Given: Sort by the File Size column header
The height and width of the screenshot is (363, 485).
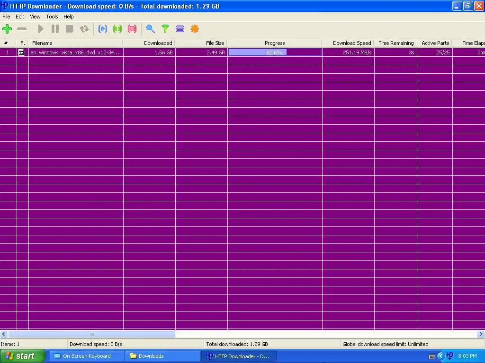Looking at the screenshot, I should 201,43.
